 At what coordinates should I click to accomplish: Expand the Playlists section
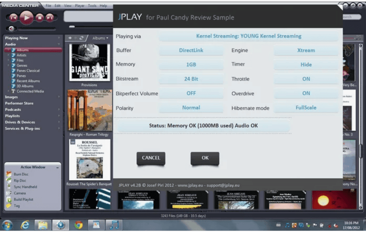[x=59, y=116]
